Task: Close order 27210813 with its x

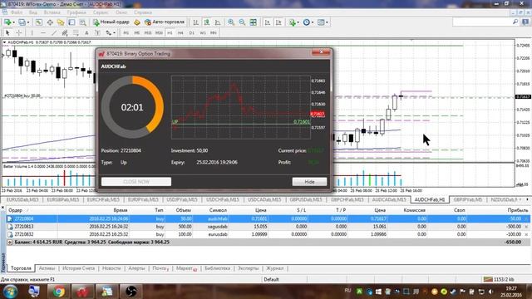Action: click(526, 227)
